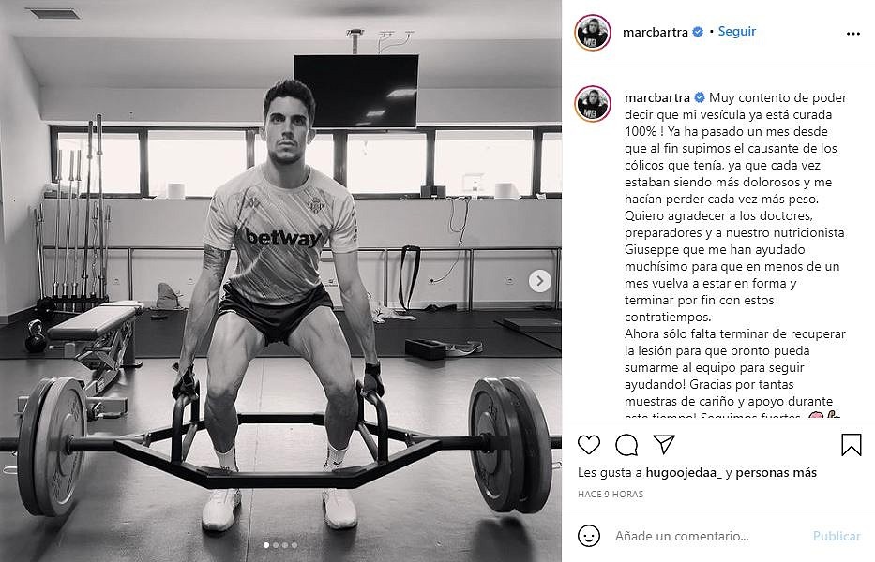Click the Publicar button
The width and height of the screenshot is (875, 562).
(x=837, y=536)
